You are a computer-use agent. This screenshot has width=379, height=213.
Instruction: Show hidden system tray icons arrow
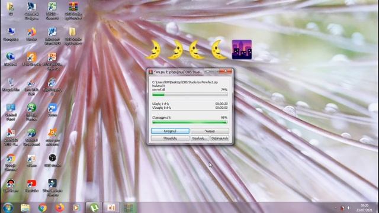coord(336,208)
